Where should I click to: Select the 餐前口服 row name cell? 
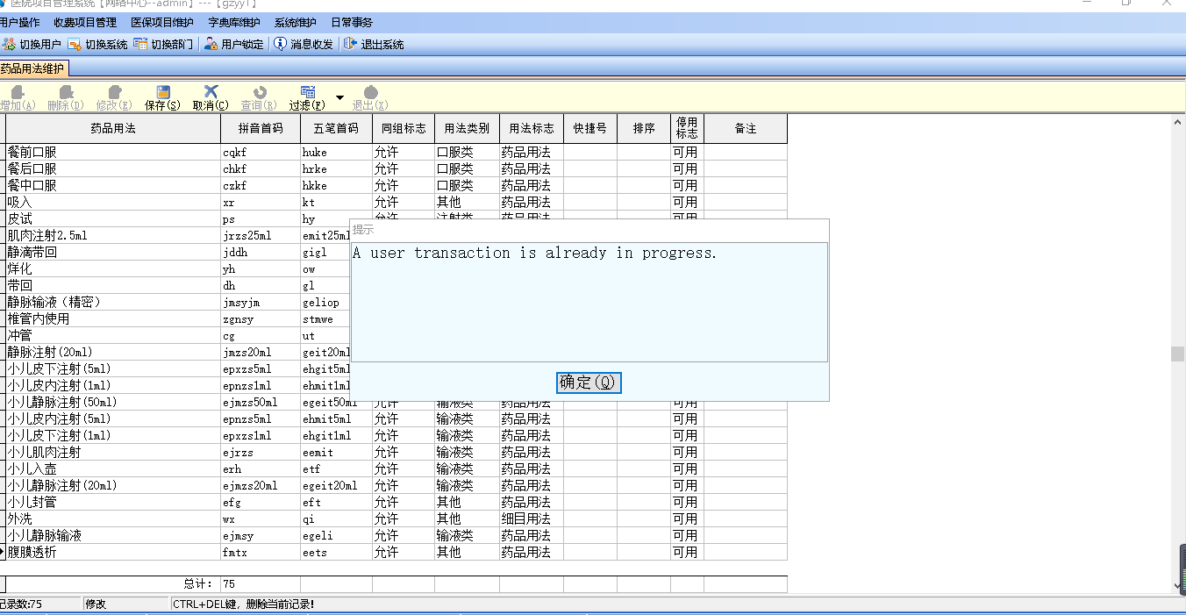pos(113,153)
